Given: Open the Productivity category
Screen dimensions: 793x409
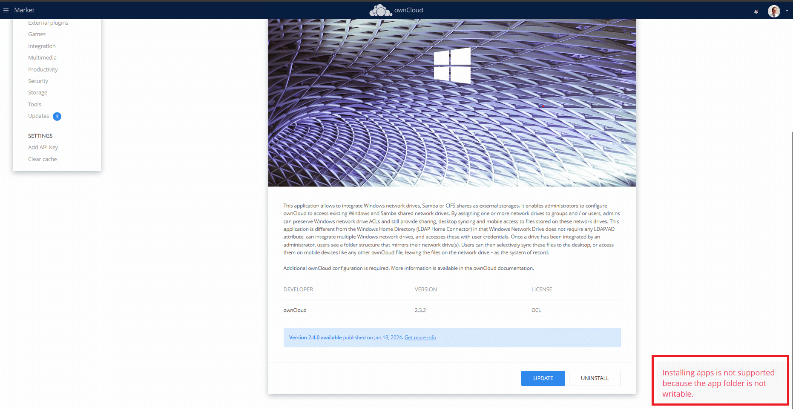Looking at the screenshot, I should tap(43, 69).
